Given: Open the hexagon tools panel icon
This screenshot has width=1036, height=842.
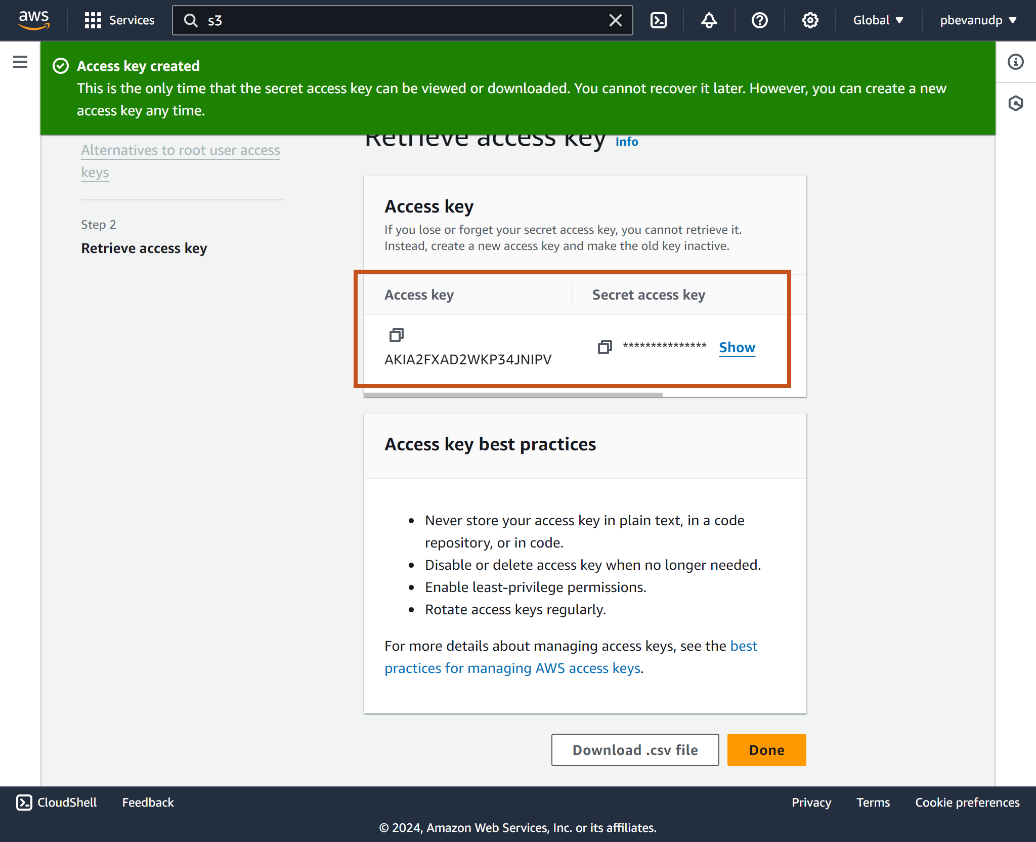Looking at the screenshot, I should (1015, 103).
